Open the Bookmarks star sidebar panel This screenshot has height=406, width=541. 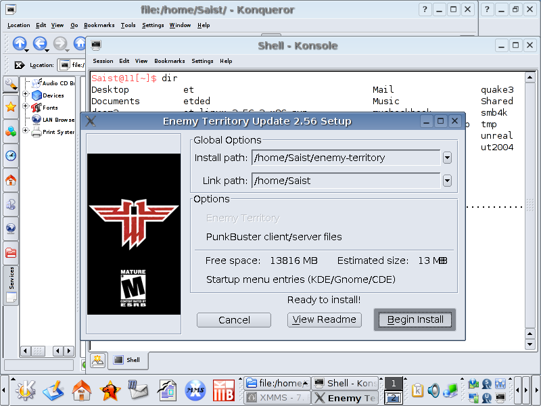(11, 107)
